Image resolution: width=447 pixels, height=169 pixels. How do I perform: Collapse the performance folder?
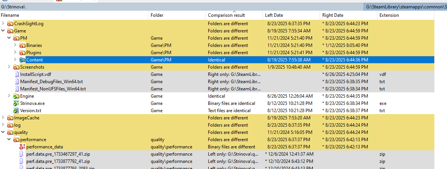point(9,139)
